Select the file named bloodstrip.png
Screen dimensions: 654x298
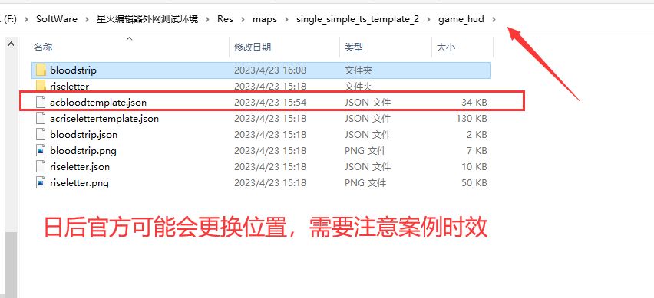pyautogui.click(x=83, y=151)
